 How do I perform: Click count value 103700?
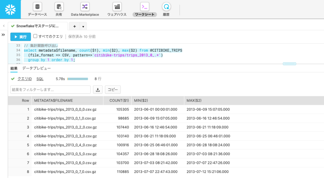123,163
